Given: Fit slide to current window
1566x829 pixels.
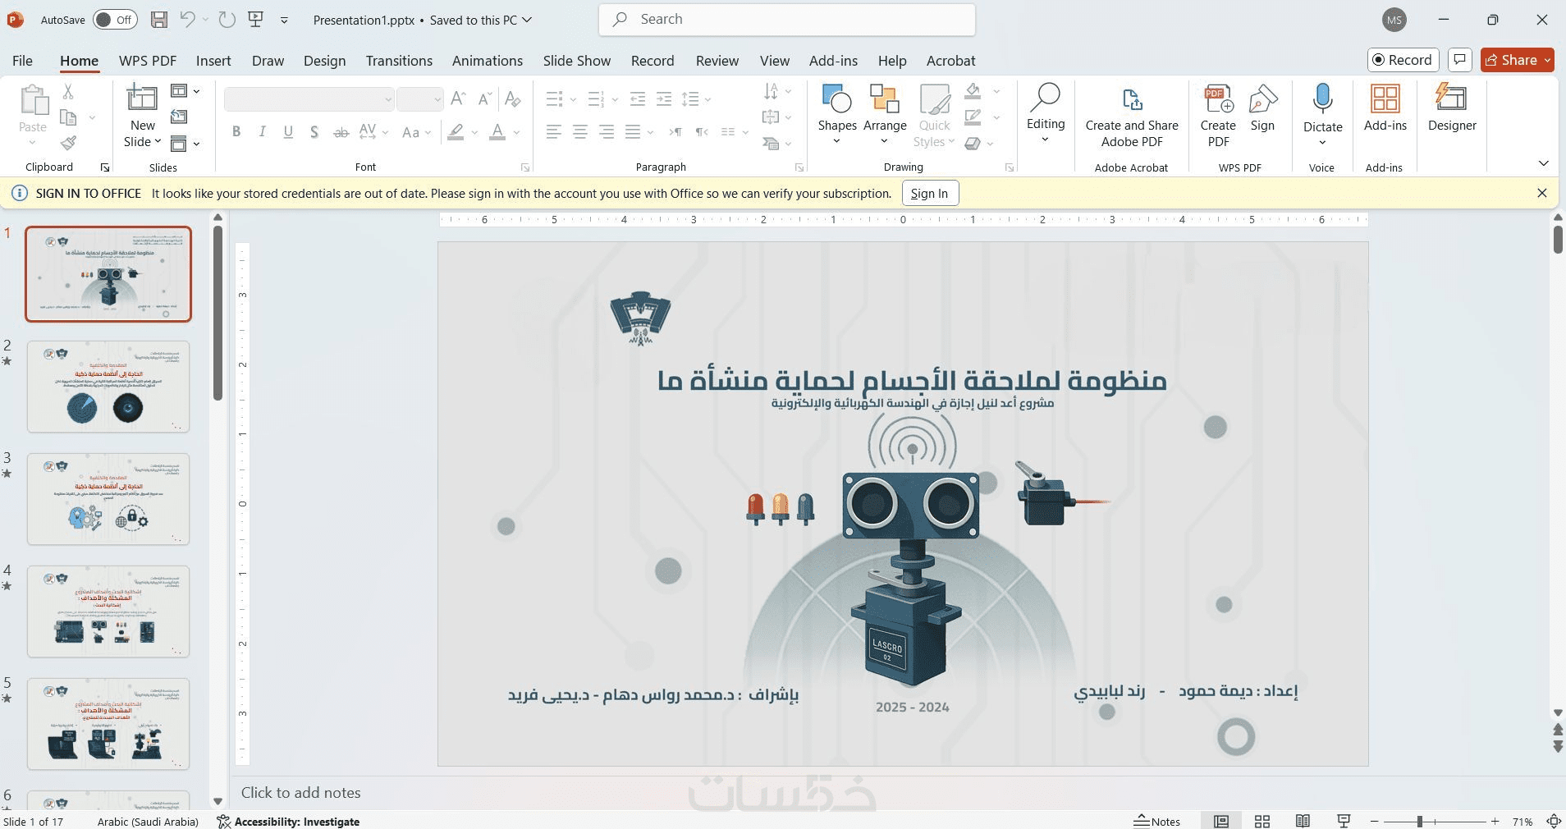Looking at the screenshot, I should point(1554,821).
